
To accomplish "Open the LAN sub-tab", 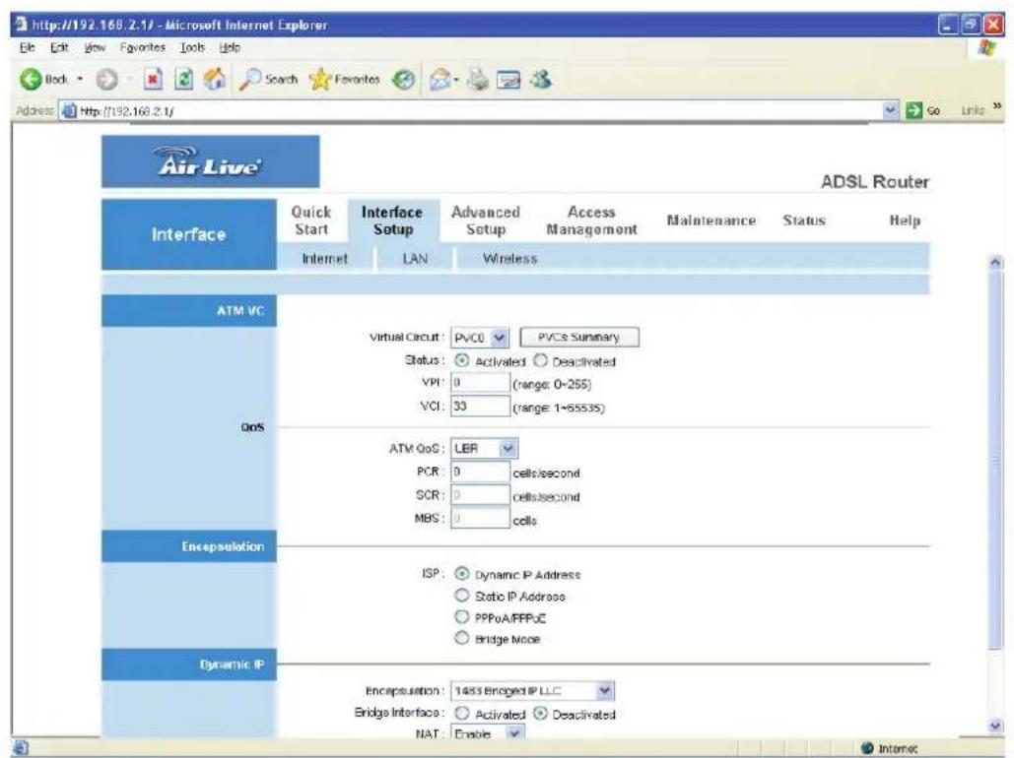I will (415, 259).
